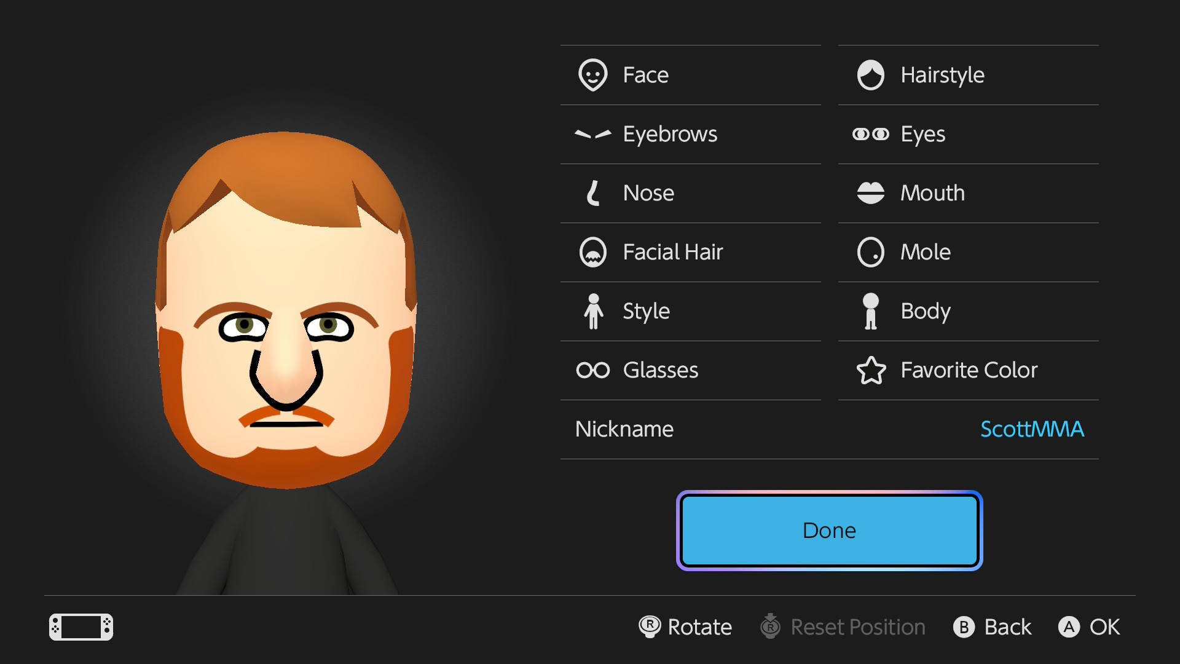Click the Glasses icon
Screen dimensions: 1180x664
(592, 370)
